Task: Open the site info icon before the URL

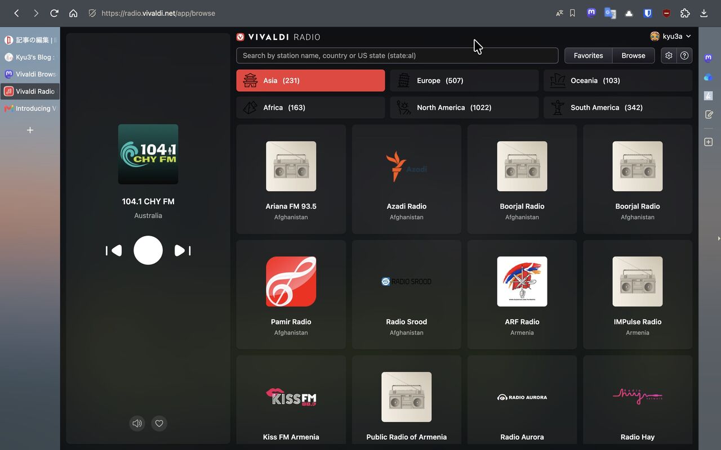Action: click(92, 13)
